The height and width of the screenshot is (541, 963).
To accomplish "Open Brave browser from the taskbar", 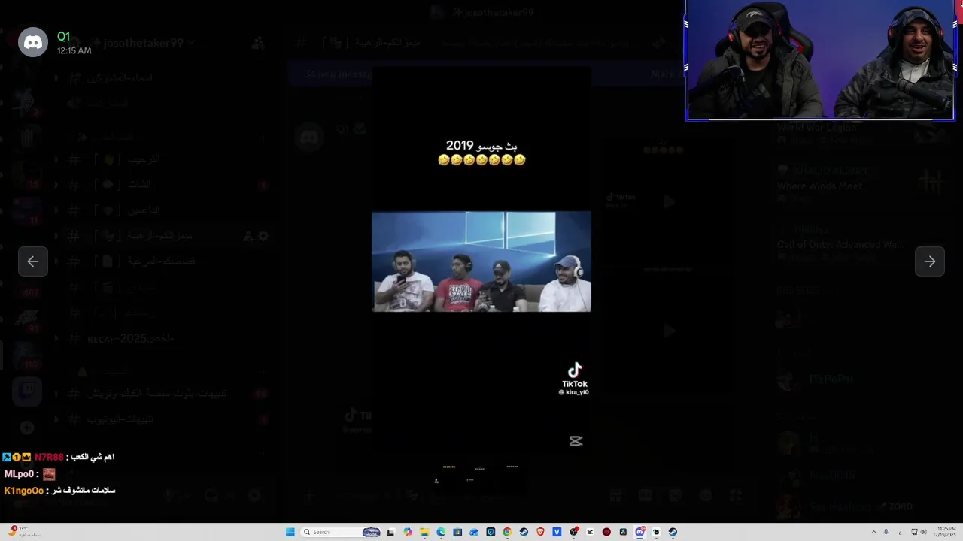I will click(540, 532).
